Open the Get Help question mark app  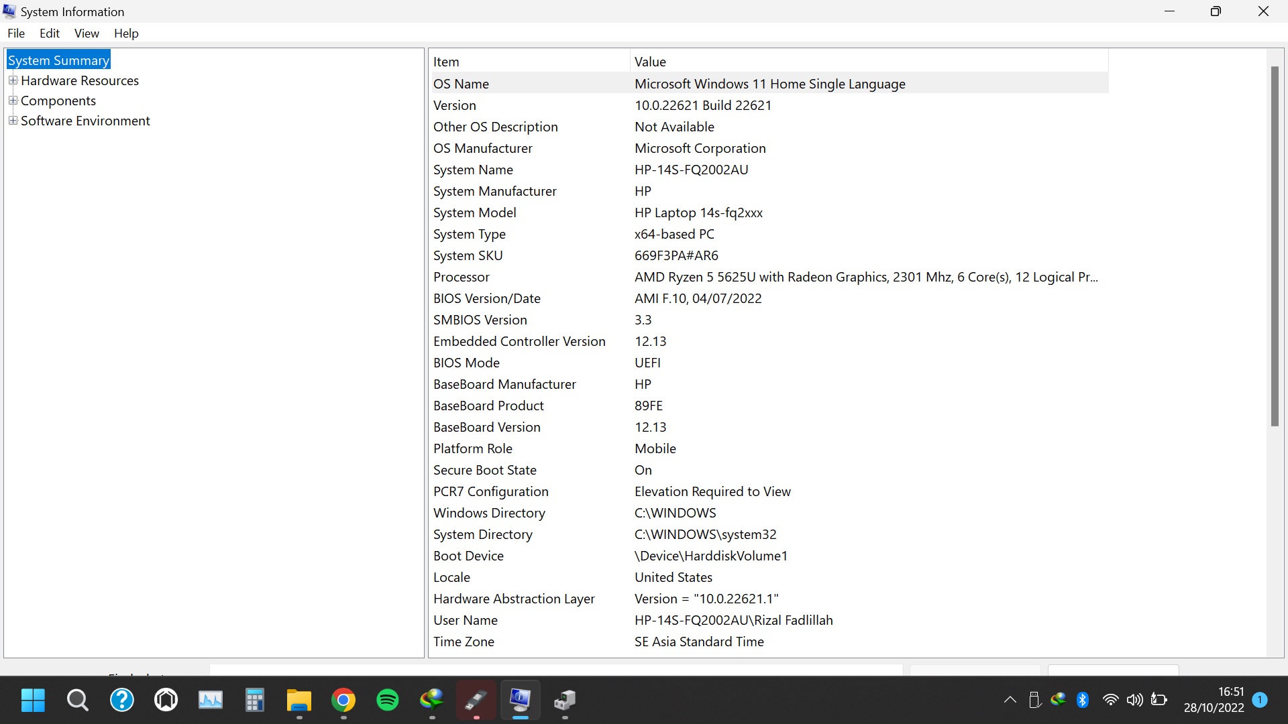point(121,701)
